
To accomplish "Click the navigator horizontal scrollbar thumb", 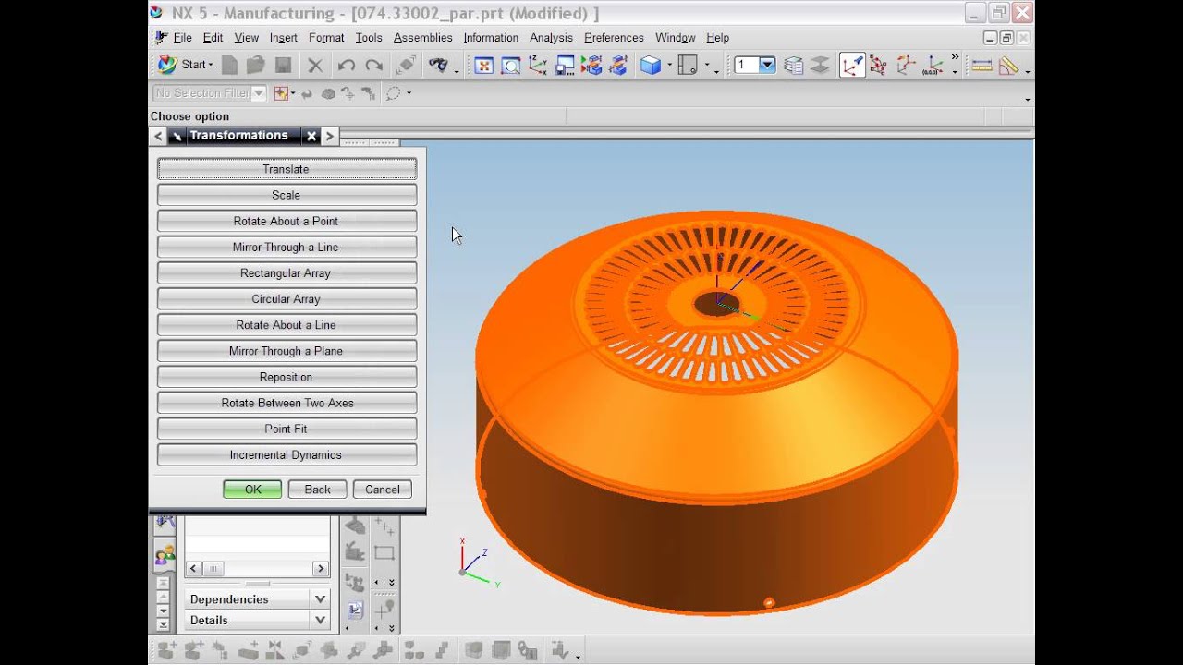I will click(213, 569).
